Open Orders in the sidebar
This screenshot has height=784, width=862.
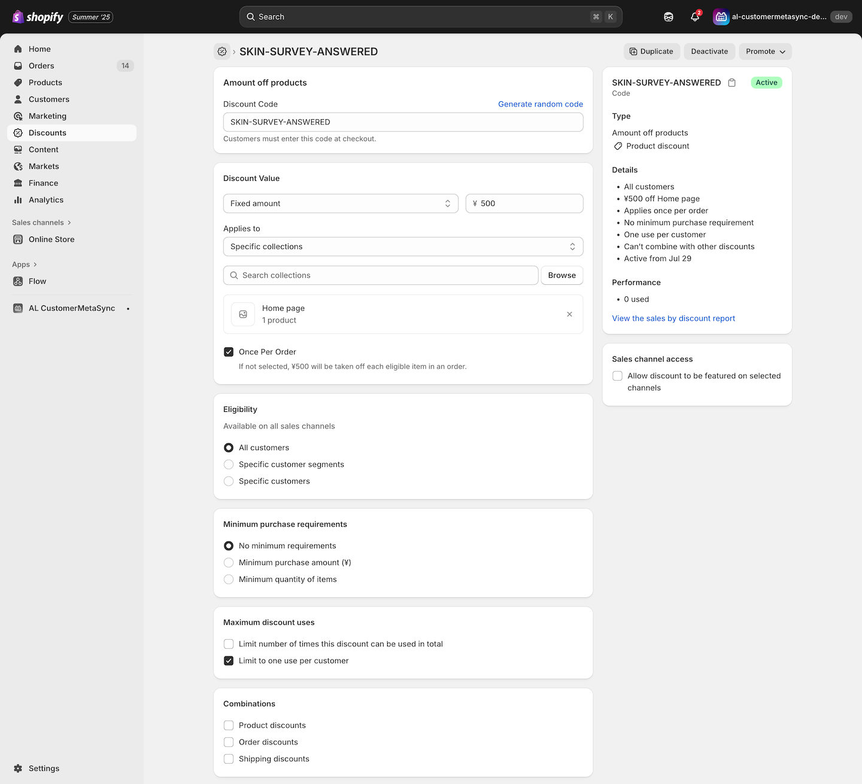pos(41,66)
